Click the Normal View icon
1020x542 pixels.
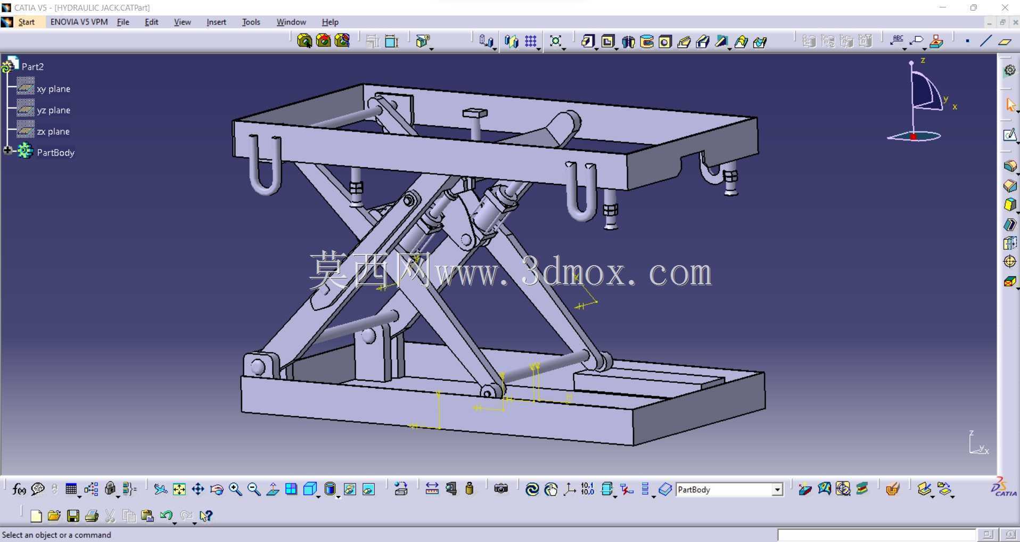tap(273, 489)
